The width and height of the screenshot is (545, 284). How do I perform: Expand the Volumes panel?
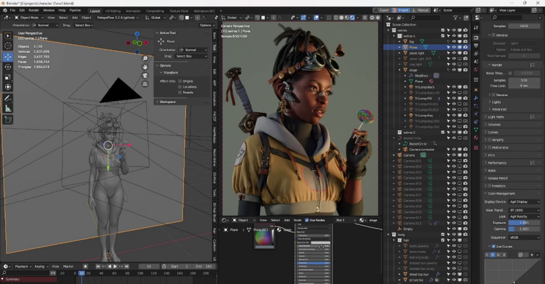pyautogui.click(x=493, y=124)
